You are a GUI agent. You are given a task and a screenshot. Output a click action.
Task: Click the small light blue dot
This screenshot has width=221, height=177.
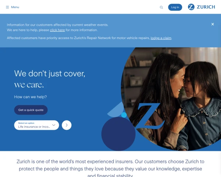pos(124,115)
